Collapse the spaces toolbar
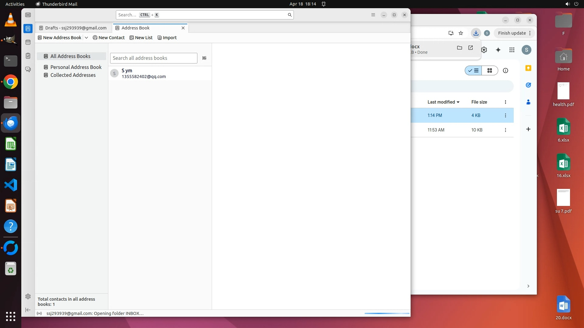584x328 pixels. tap(28, 310)
